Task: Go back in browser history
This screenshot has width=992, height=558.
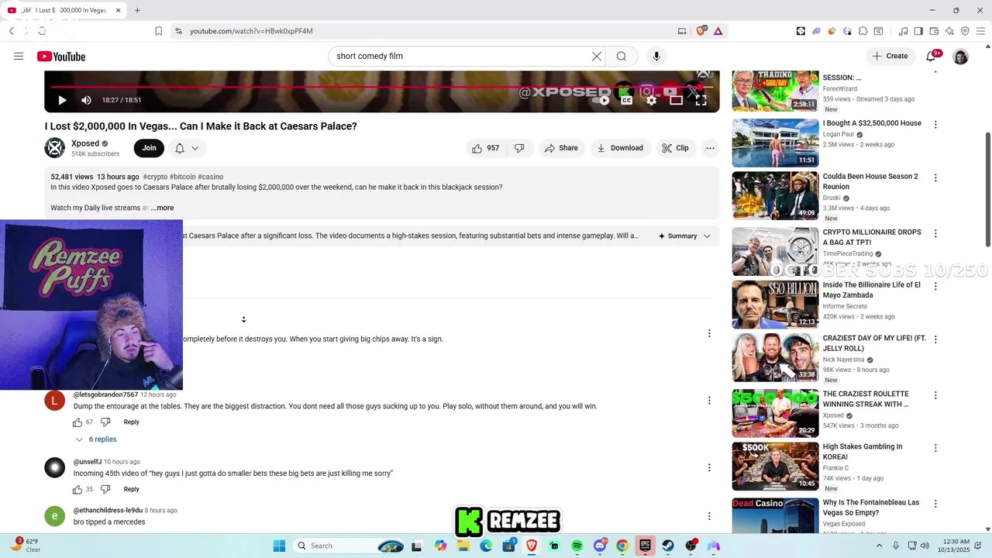Action: click(x=12, y=31)
